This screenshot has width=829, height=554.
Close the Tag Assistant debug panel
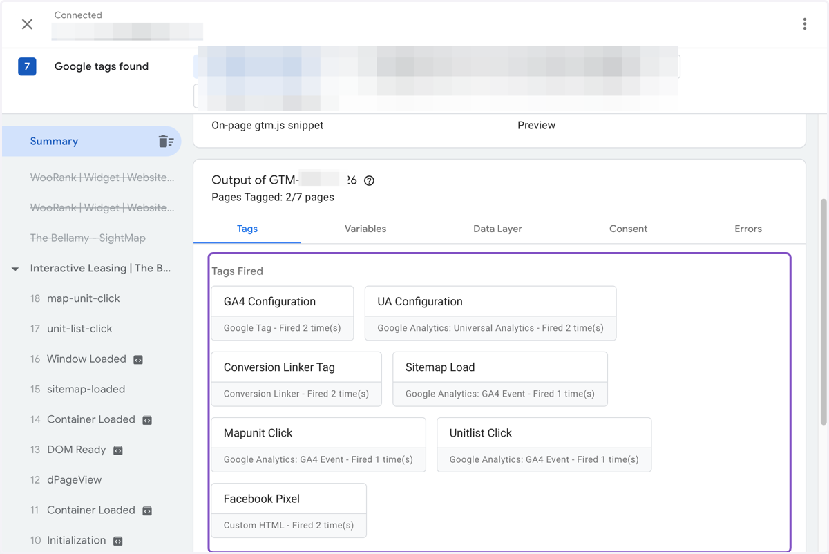27,24
